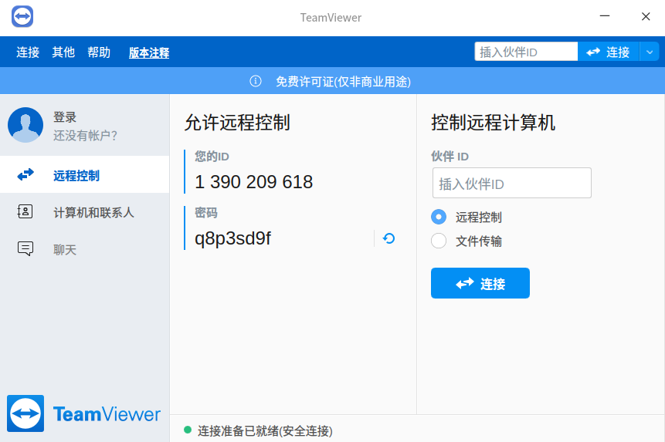Screen dimensions: 665x442
Task: Open the 帮助 menu
Action: tap(99, 52)
